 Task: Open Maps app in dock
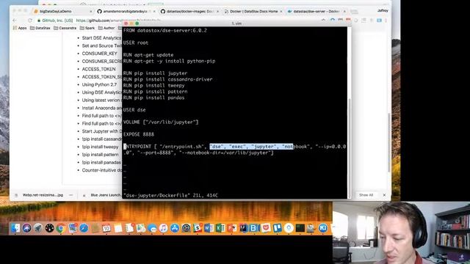[x=140, y=228]
